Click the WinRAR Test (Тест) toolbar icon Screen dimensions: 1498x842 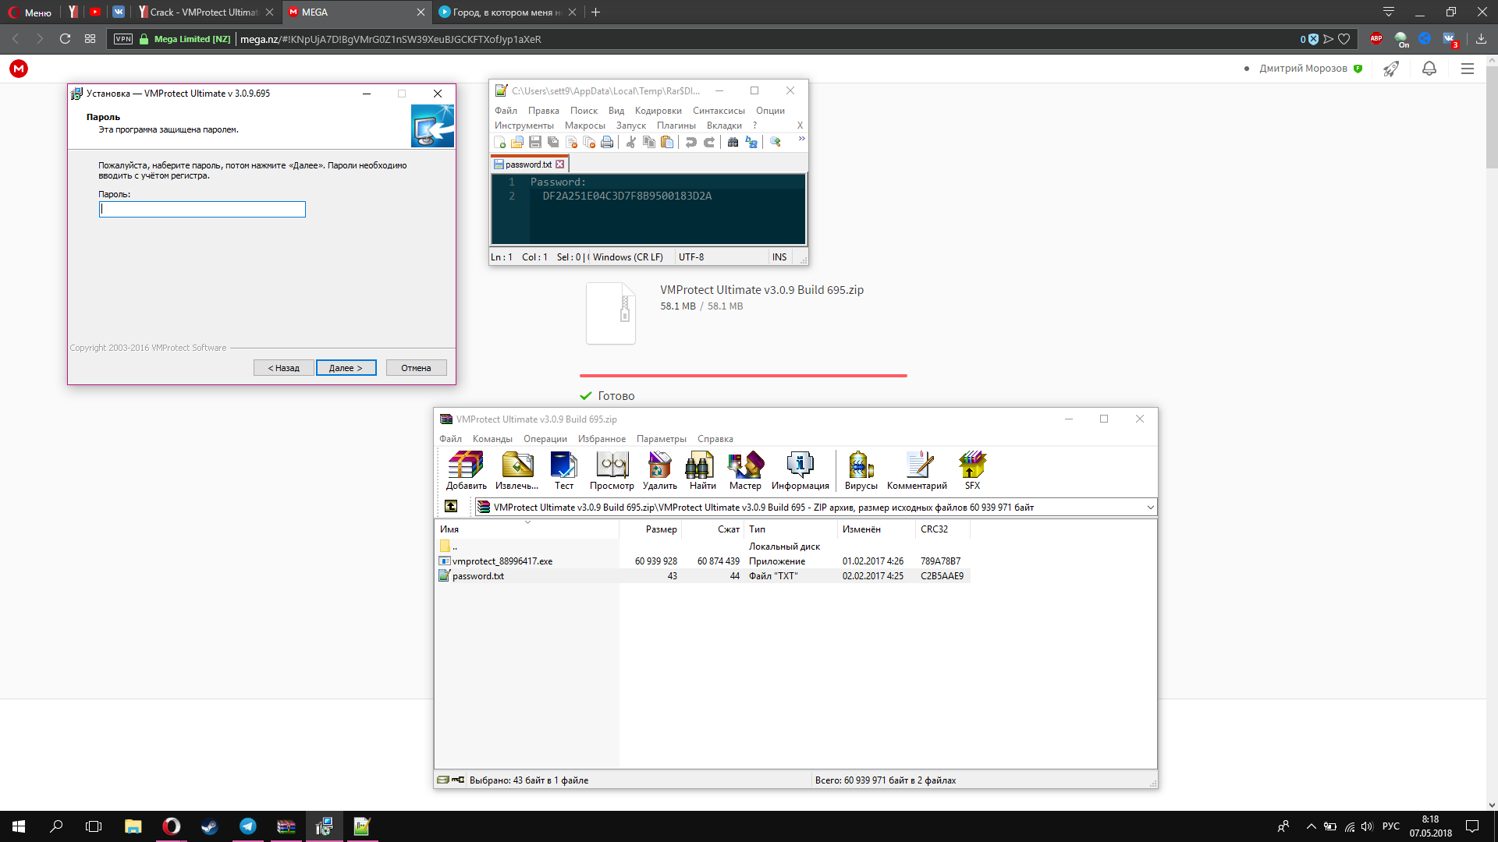[564, 470]
